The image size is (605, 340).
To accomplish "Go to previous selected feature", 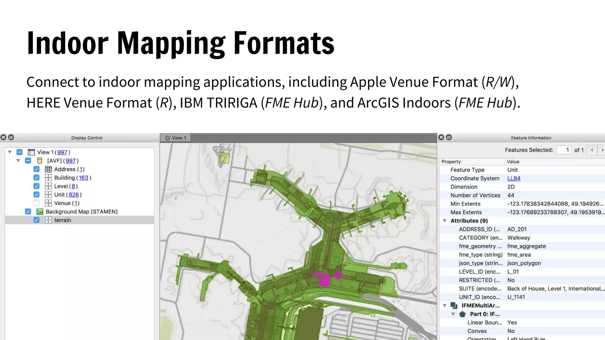I will click(x=592, y=150).
